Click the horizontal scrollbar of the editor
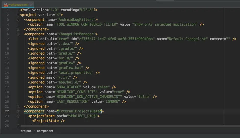This screenshot has width=240, height=138. coord(130,126)
